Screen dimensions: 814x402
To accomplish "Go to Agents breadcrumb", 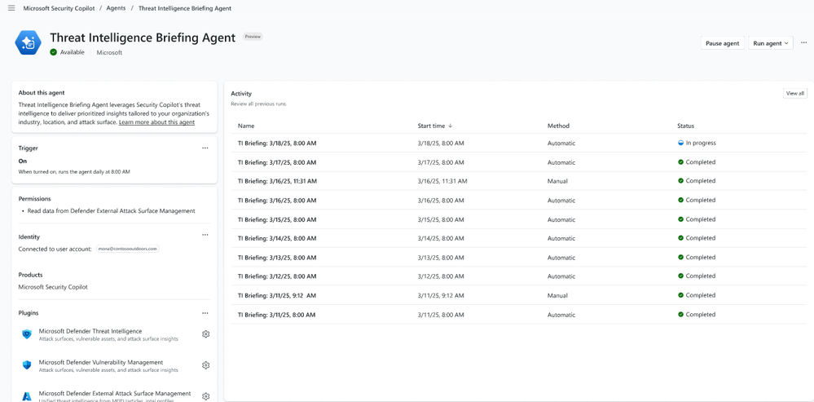I will pyautogui.click(x=116, y=8).
